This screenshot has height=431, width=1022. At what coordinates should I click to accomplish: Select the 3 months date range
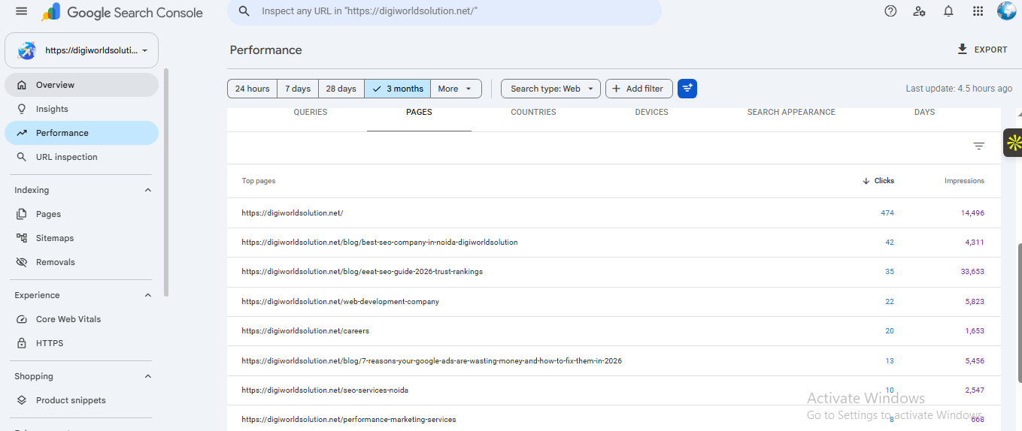point(397,89)
